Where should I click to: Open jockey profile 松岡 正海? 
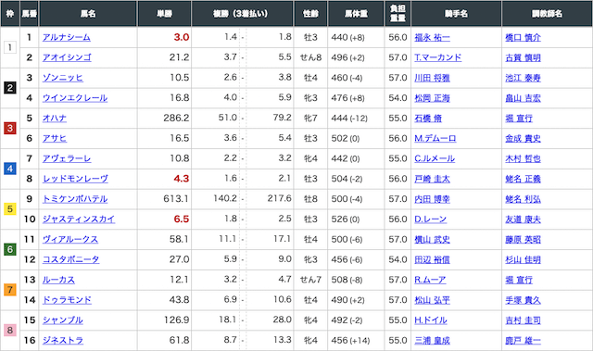coord(433,98)
